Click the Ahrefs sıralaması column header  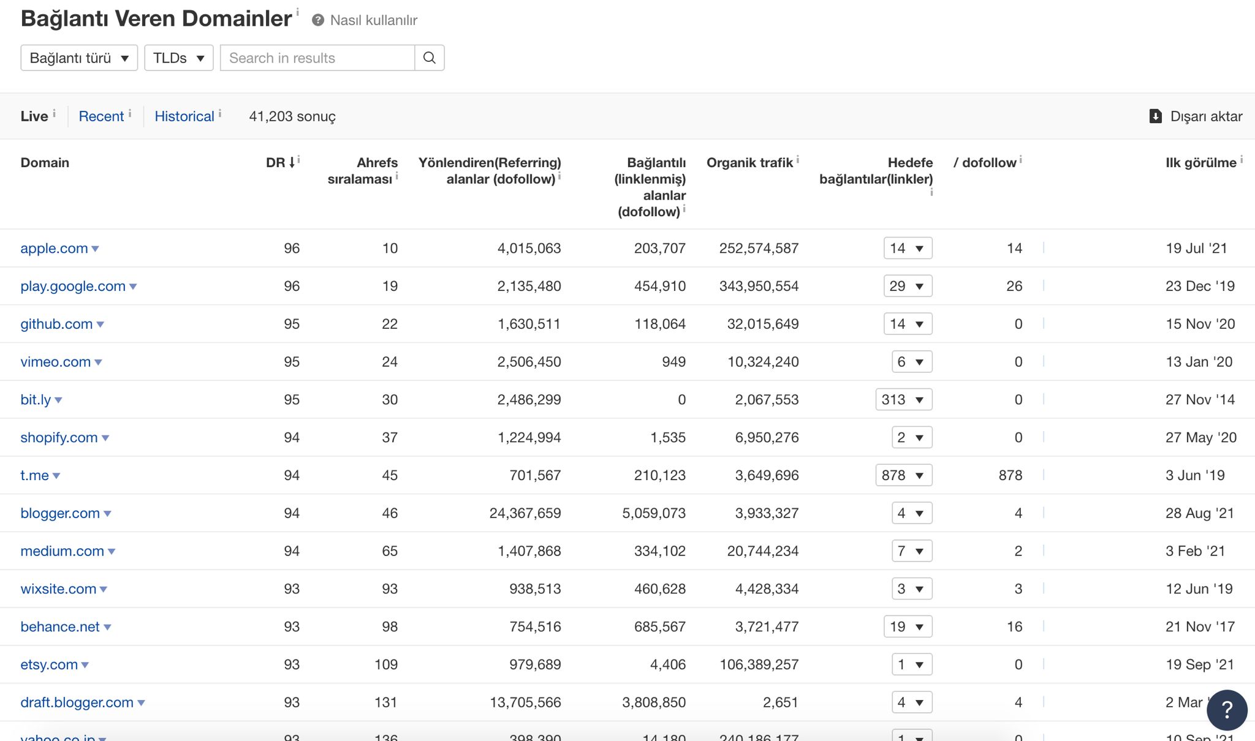click(x=362, y=171)
